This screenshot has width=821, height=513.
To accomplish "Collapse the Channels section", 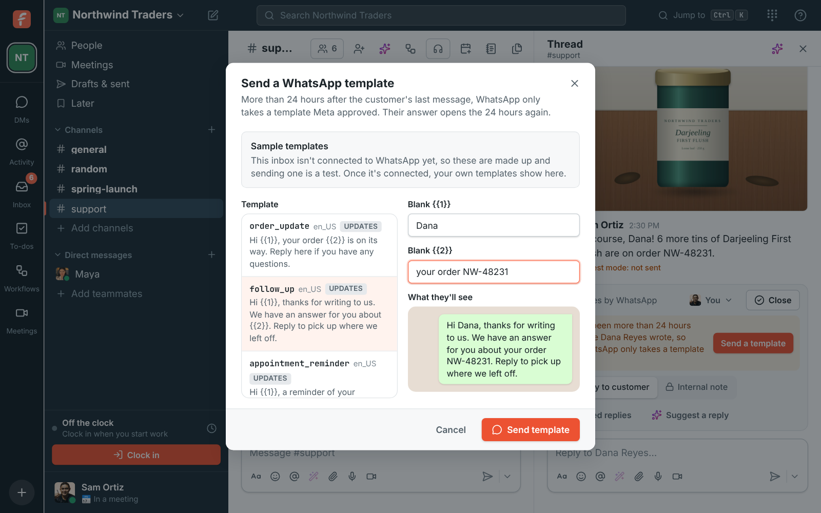I will (x=80, y=130).
